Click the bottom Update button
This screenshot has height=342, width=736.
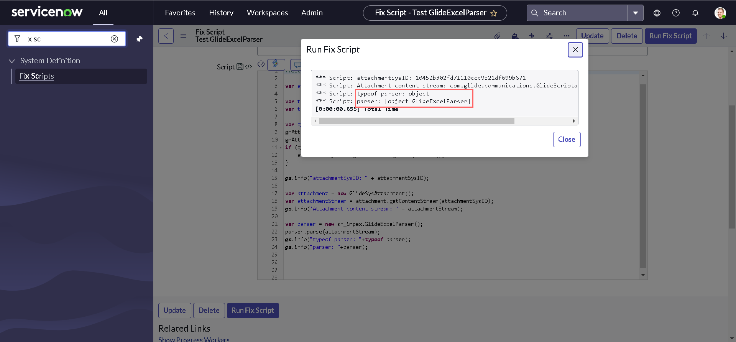(174, 311)
